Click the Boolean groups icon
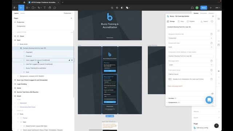 point(127,8)
